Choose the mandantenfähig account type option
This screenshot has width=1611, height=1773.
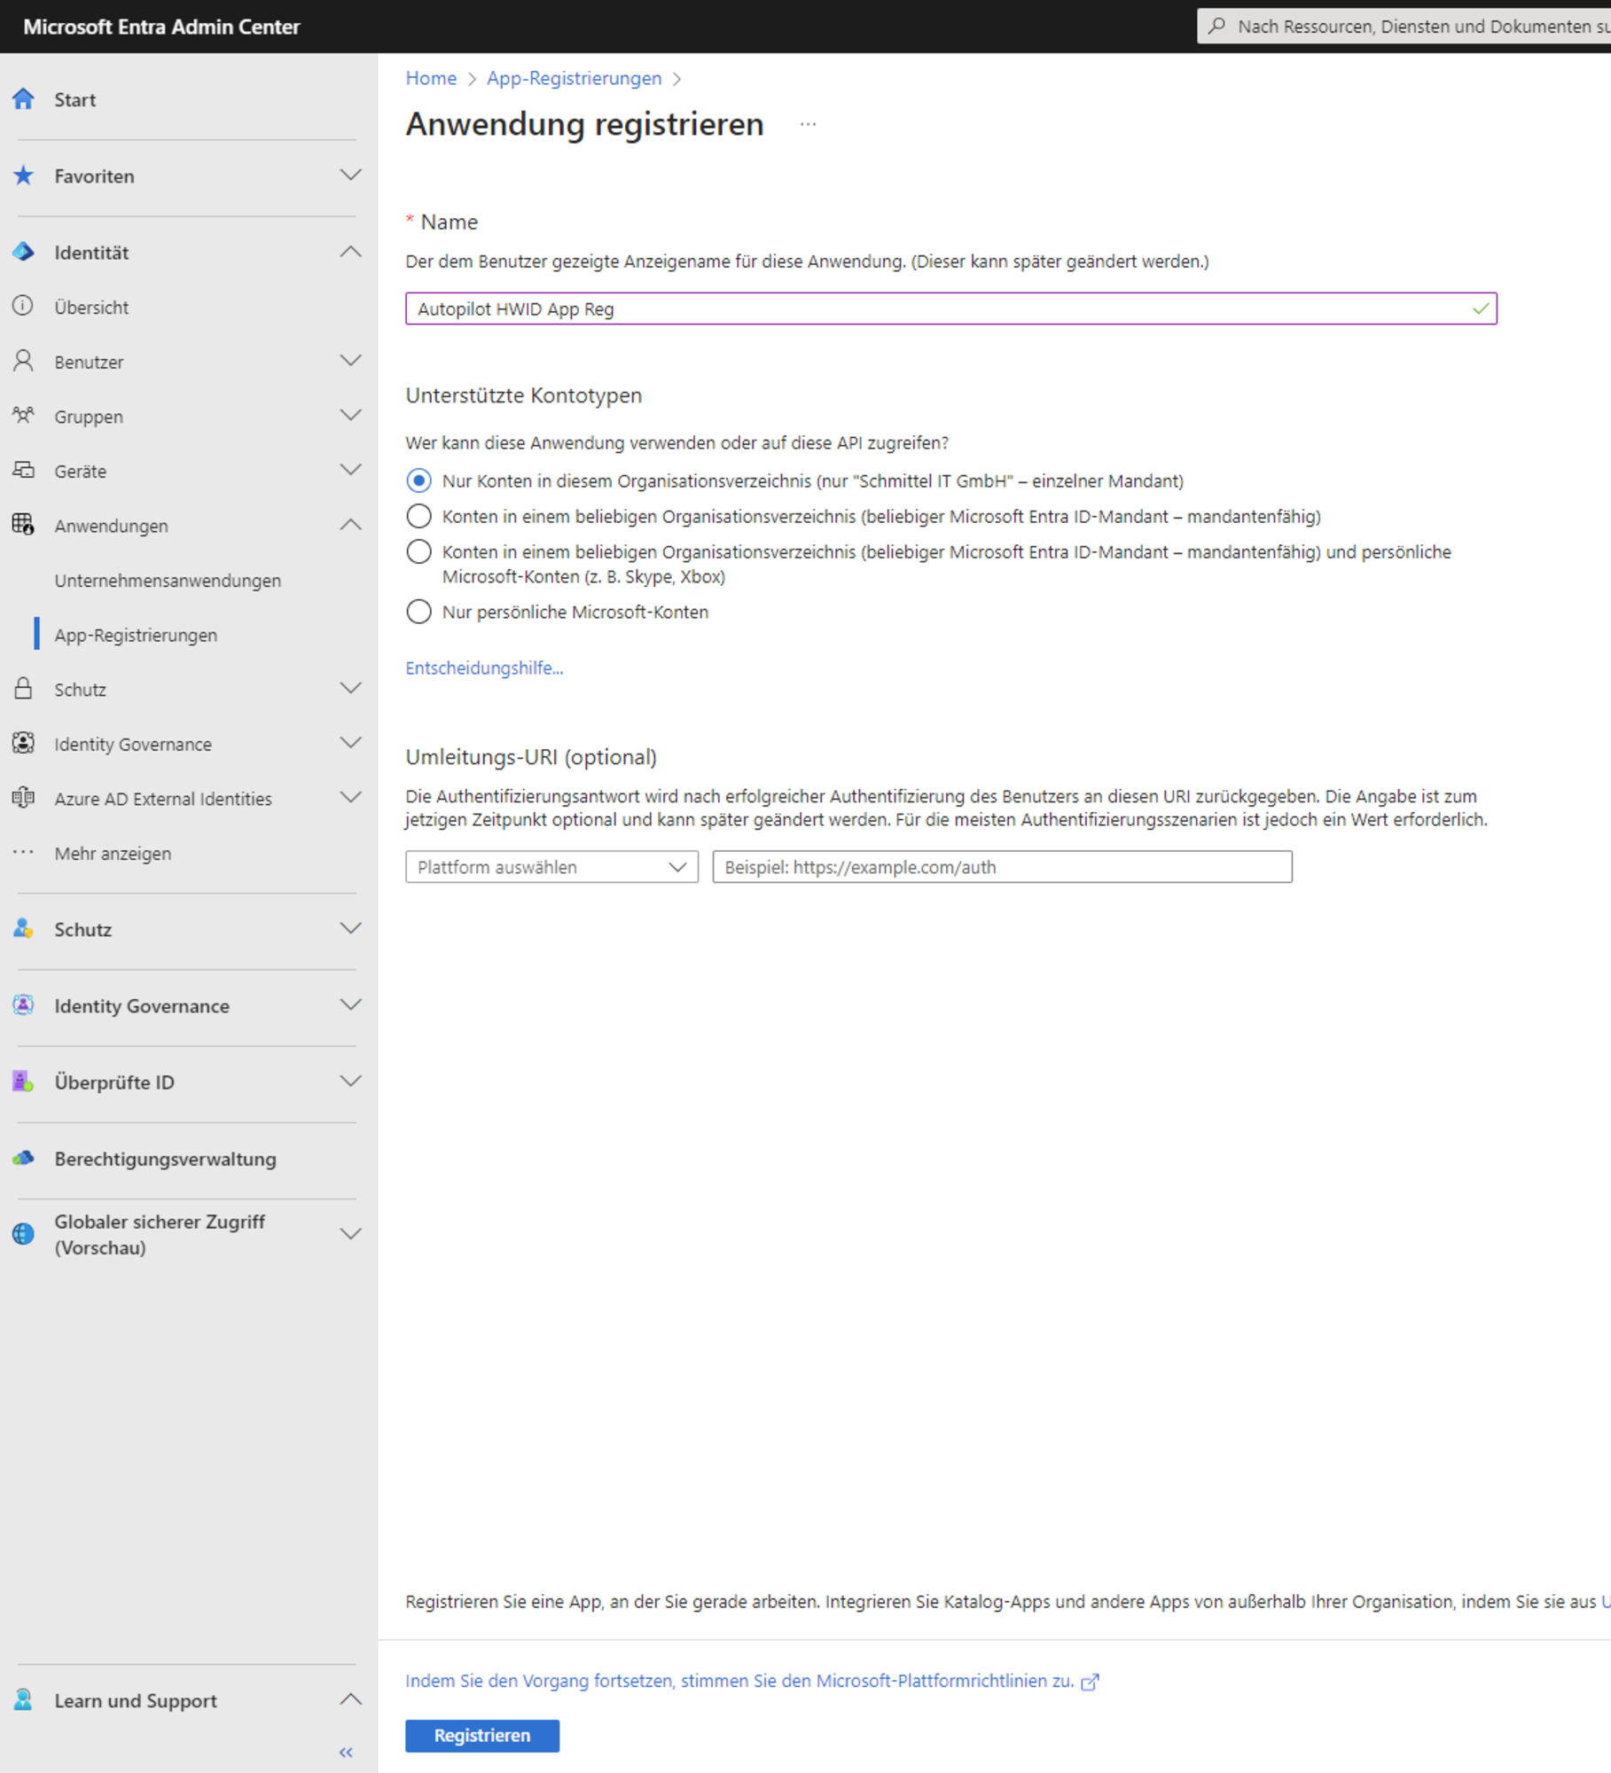point(418,515)
